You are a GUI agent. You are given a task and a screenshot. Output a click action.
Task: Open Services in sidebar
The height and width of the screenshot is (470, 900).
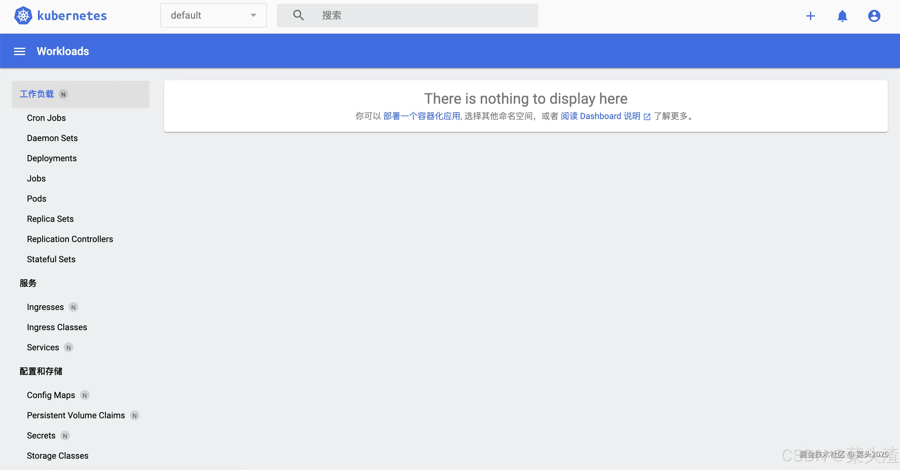43,348
